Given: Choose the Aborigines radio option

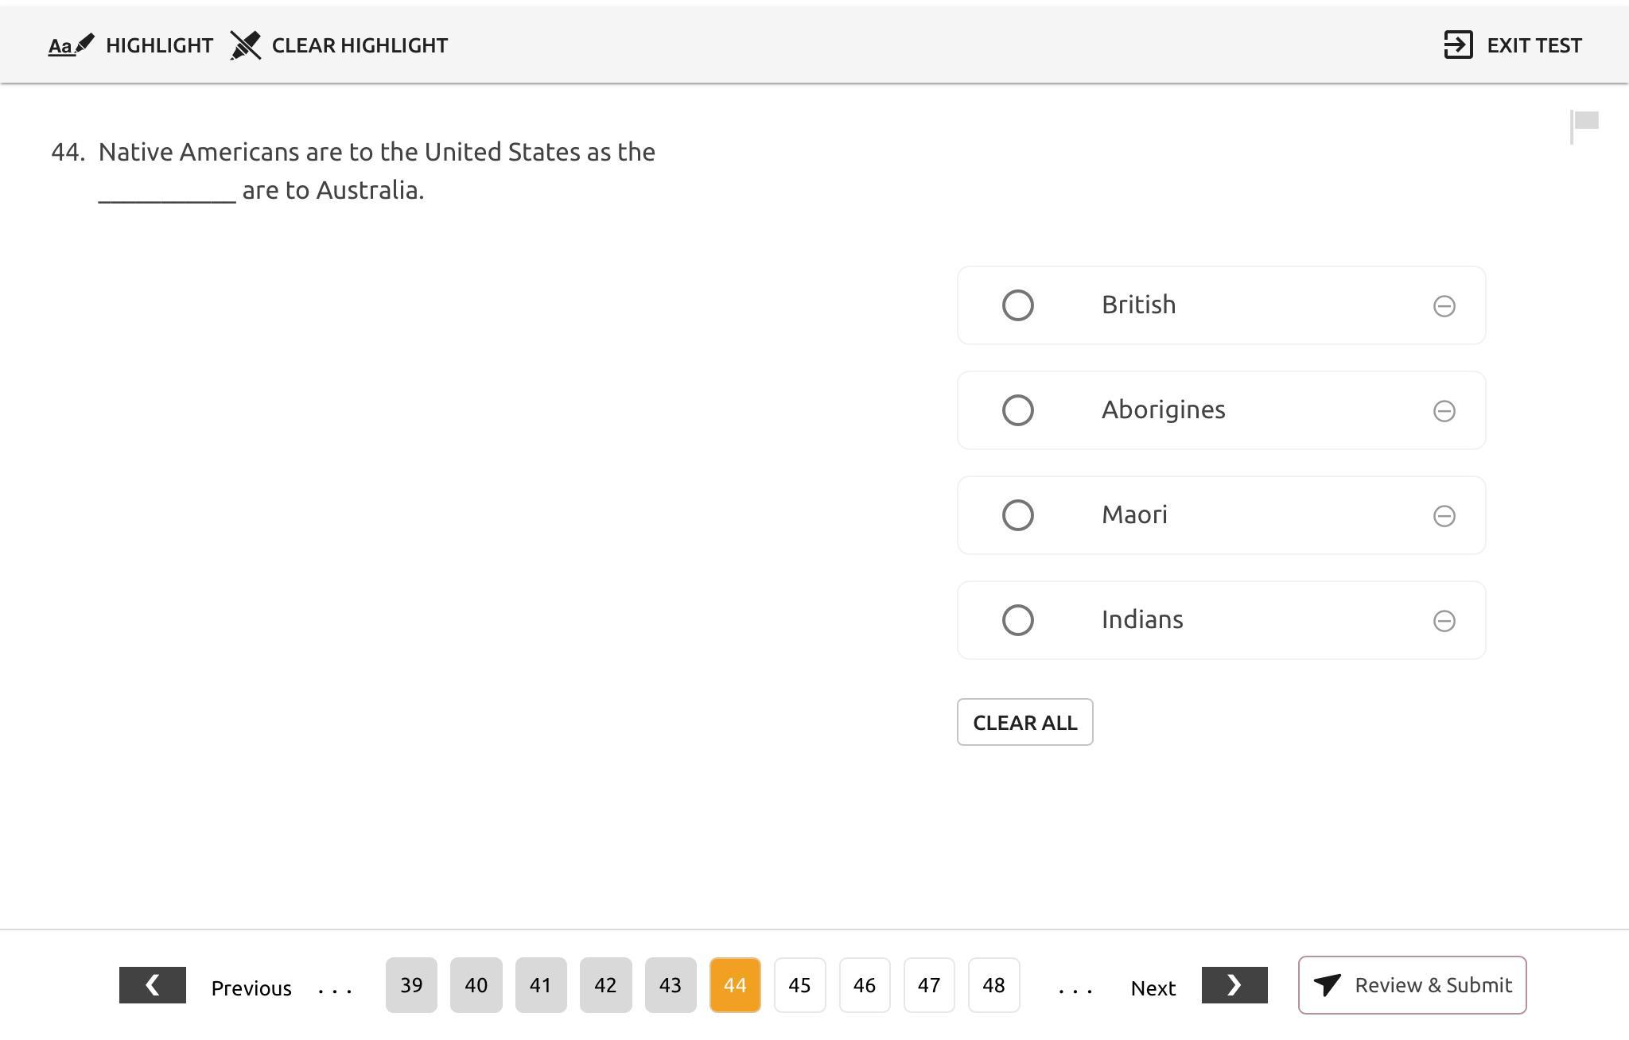Looking at the screenshot, I should (x=1017, y=410).
